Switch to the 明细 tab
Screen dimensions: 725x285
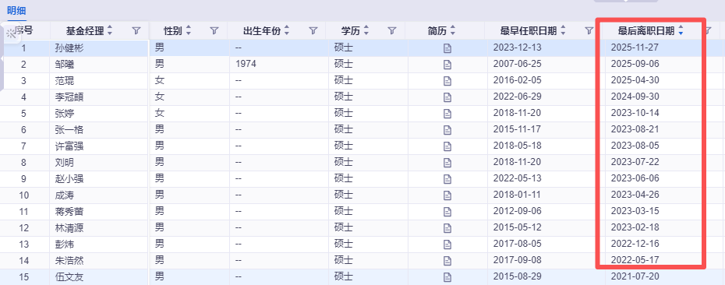tap(16, 10)
